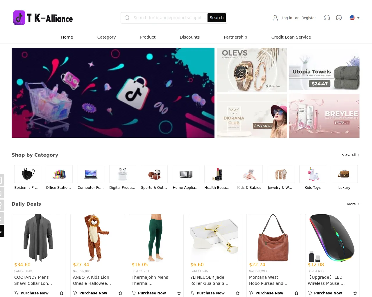The image size is (372, 297).
Task: Select the Epidemic Prevention category icon
Action: click(x=28, y=174)
